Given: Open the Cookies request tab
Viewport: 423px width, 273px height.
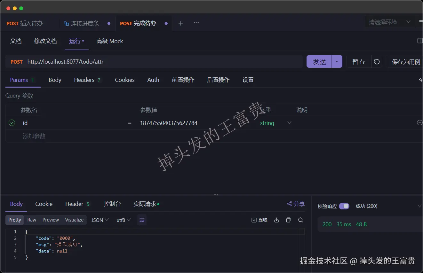Looking at the screenshot, I should click(125, 80).
